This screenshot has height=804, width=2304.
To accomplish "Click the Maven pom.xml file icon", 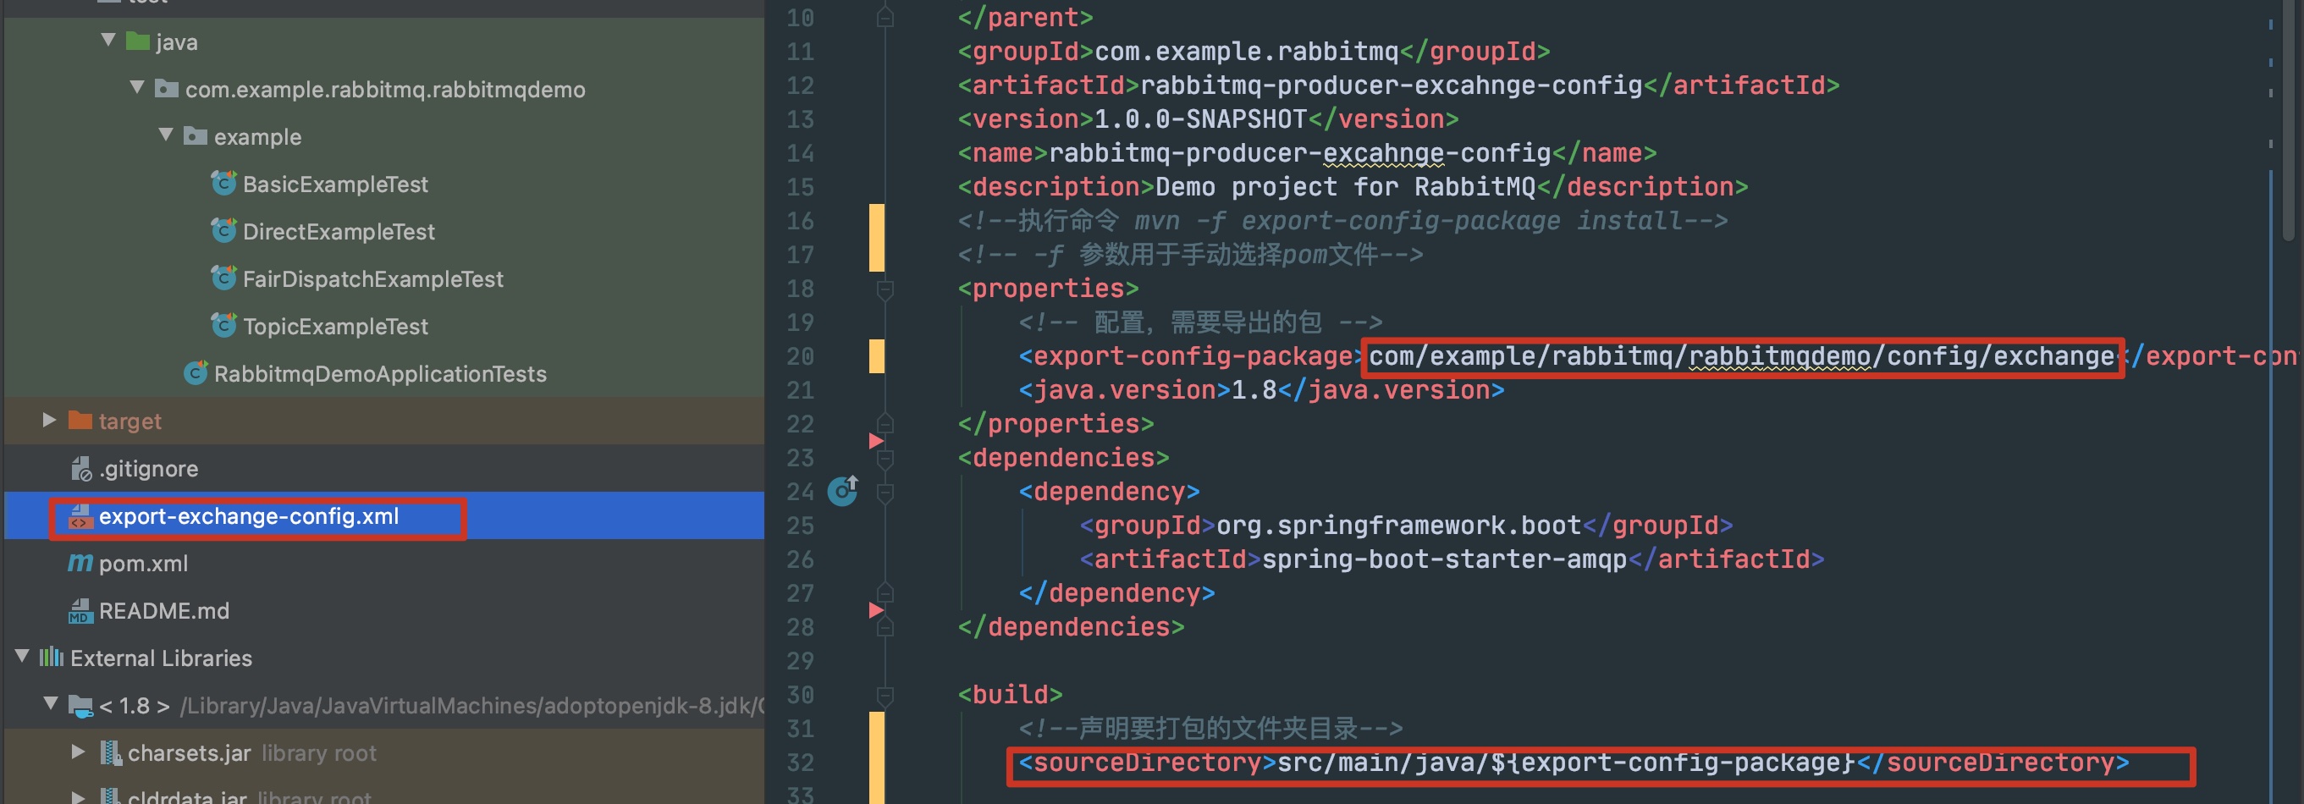I will pyautogui.click(x=80, y=563).
